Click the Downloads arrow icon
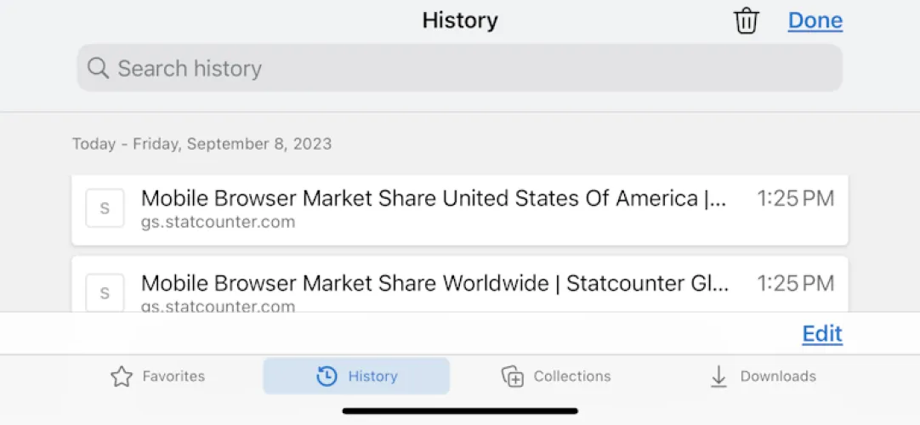The height and width of the screenshot is (425, 920). click(x=718, y=377)
